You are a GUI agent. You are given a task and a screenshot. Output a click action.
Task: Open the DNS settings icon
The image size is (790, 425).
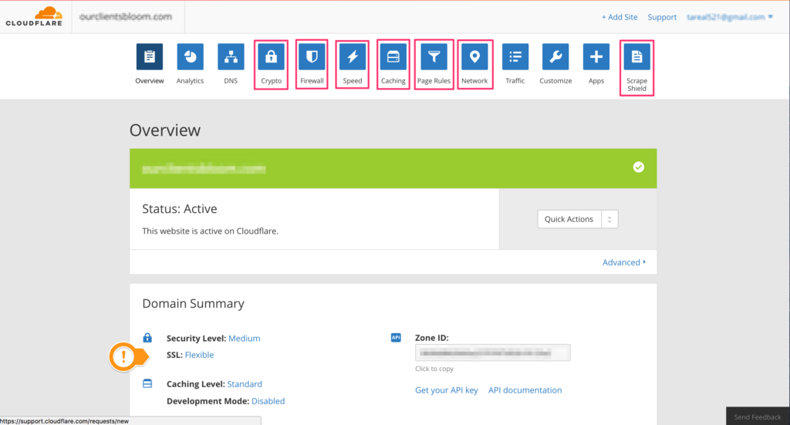coord(231,56)
